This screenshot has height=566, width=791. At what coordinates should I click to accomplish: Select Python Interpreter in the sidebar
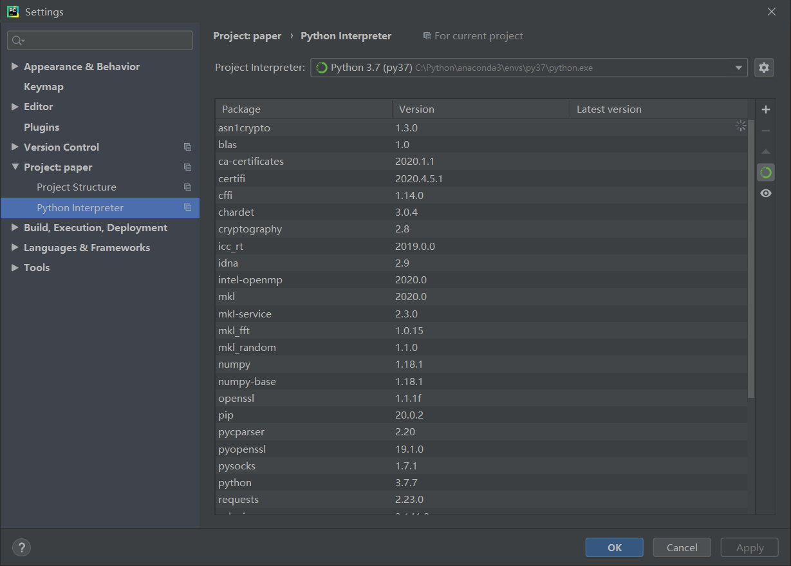coord(100,207)
